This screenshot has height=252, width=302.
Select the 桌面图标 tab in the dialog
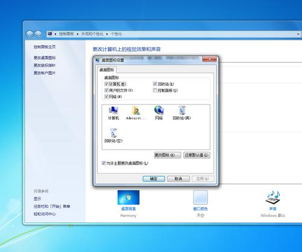tap(107, 70)
